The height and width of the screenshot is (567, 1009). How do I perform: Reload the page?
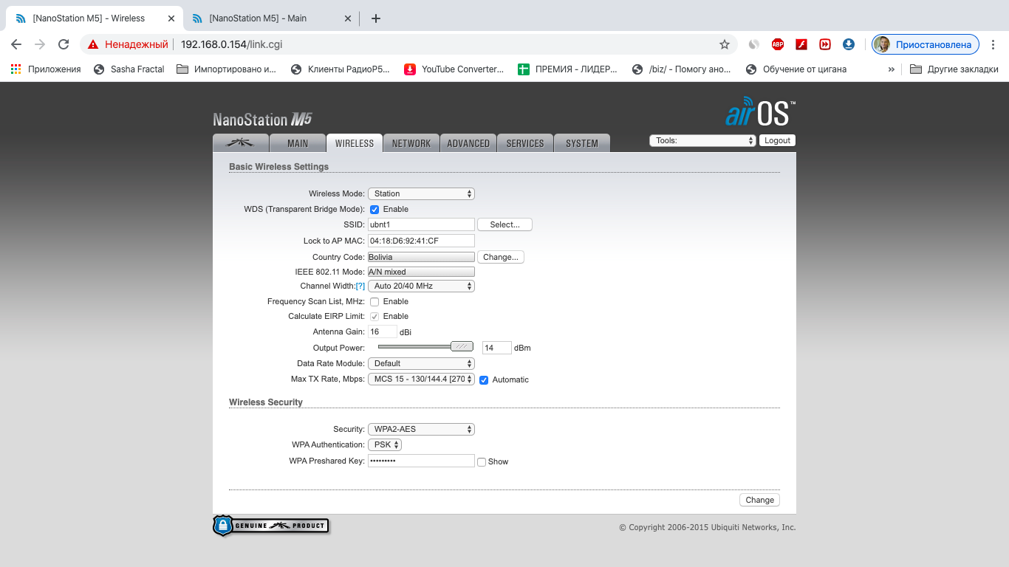point(64,44)
